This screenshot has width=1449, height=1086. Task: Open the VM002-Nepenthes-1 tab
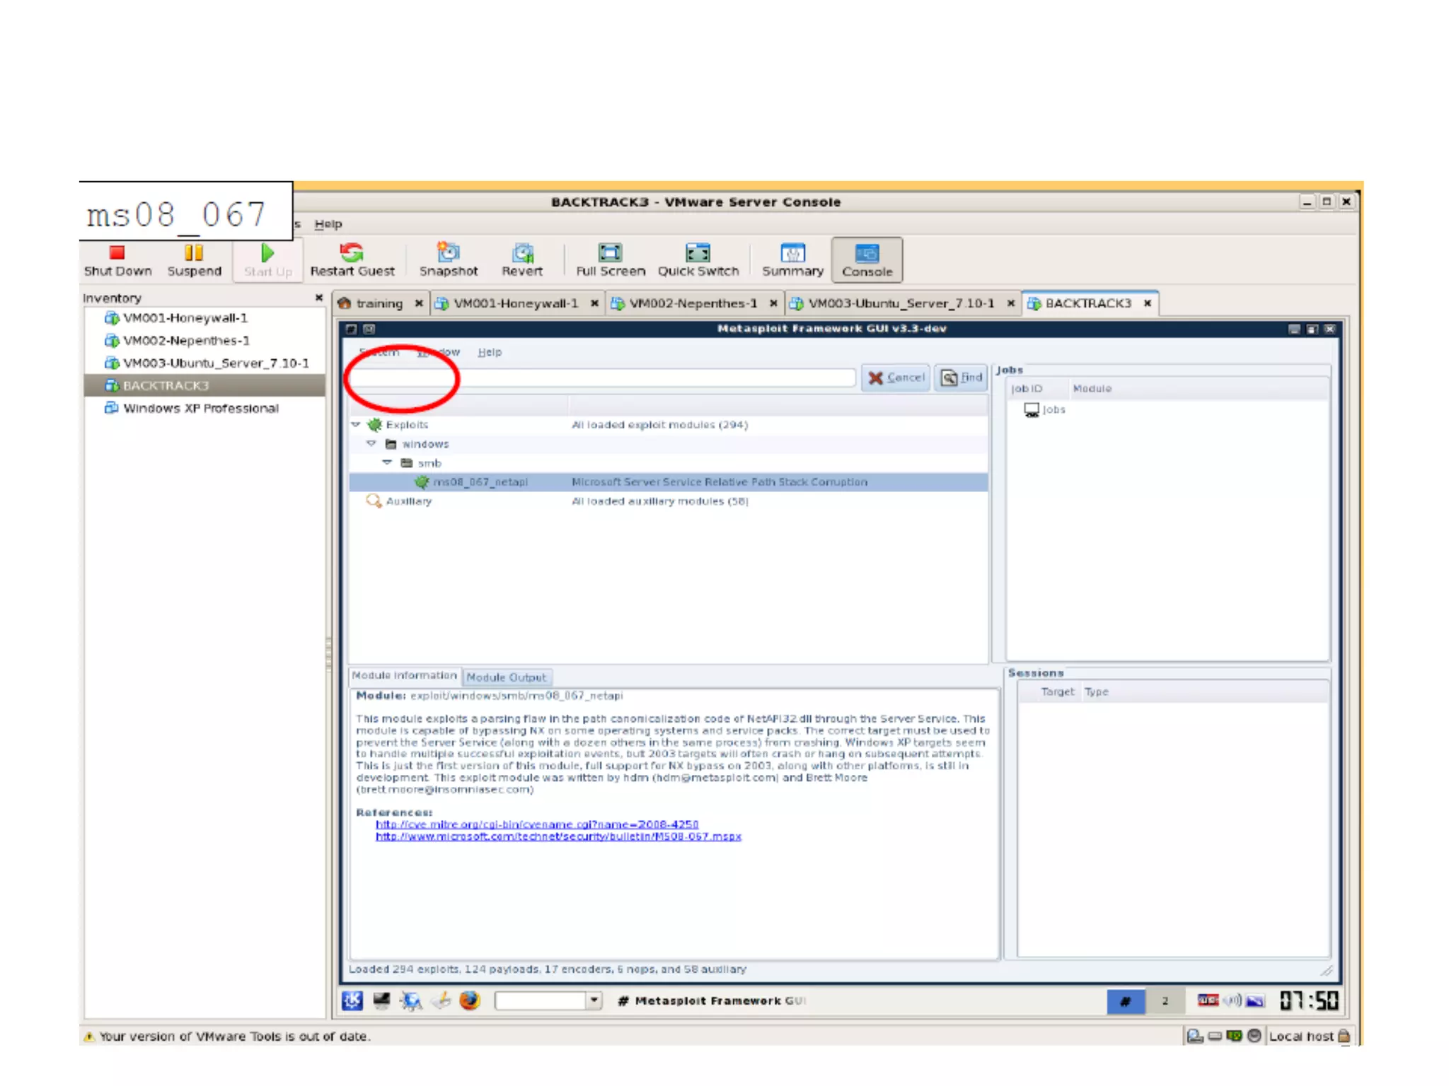point(692,303)
